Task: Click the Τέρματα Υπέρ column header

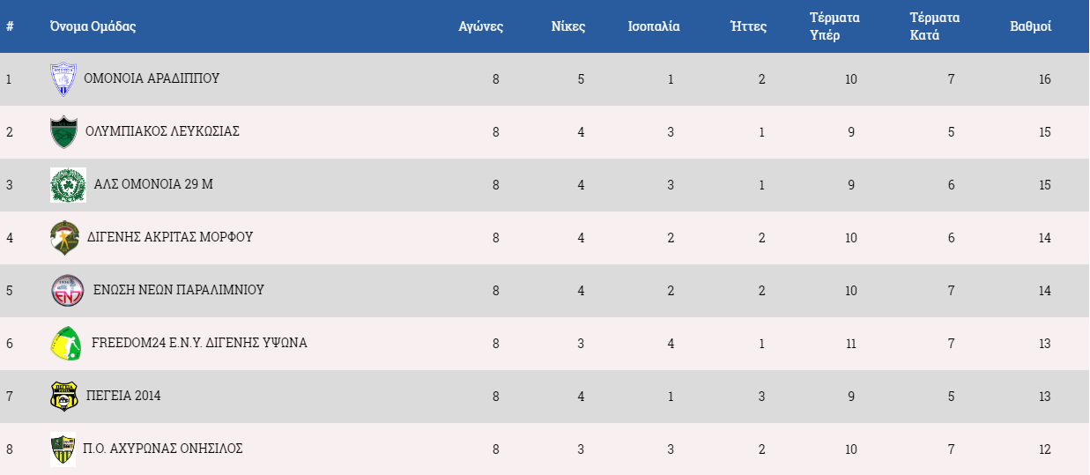Action: click(x=835, y=26)
